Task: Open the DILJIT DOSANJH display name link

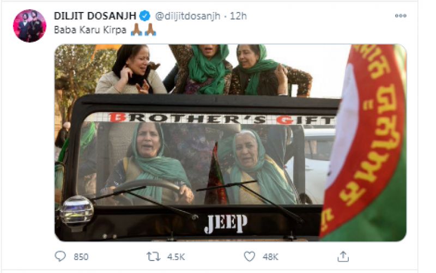Action: pos(95,16)
